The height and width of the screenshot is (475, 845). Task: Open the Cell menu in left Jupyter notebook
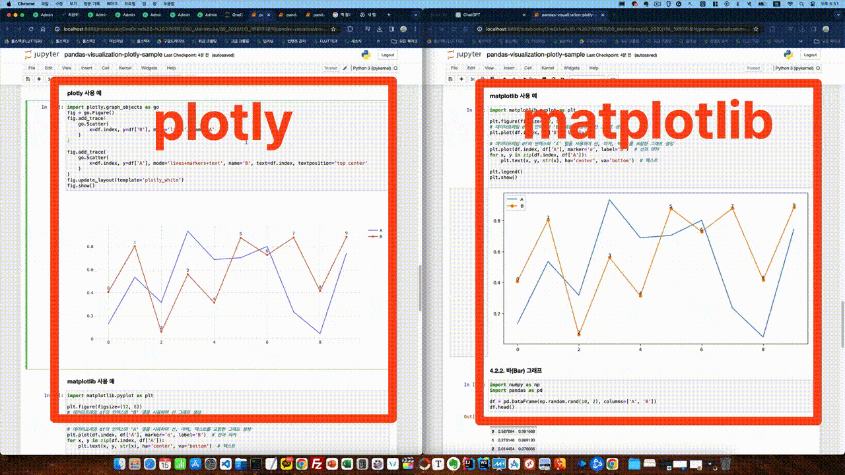[x=105, y=68]
